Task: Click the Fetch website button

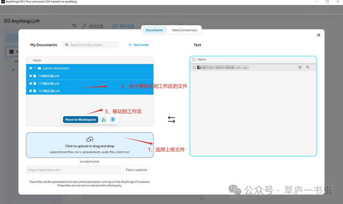Action: tap(137, 170)
